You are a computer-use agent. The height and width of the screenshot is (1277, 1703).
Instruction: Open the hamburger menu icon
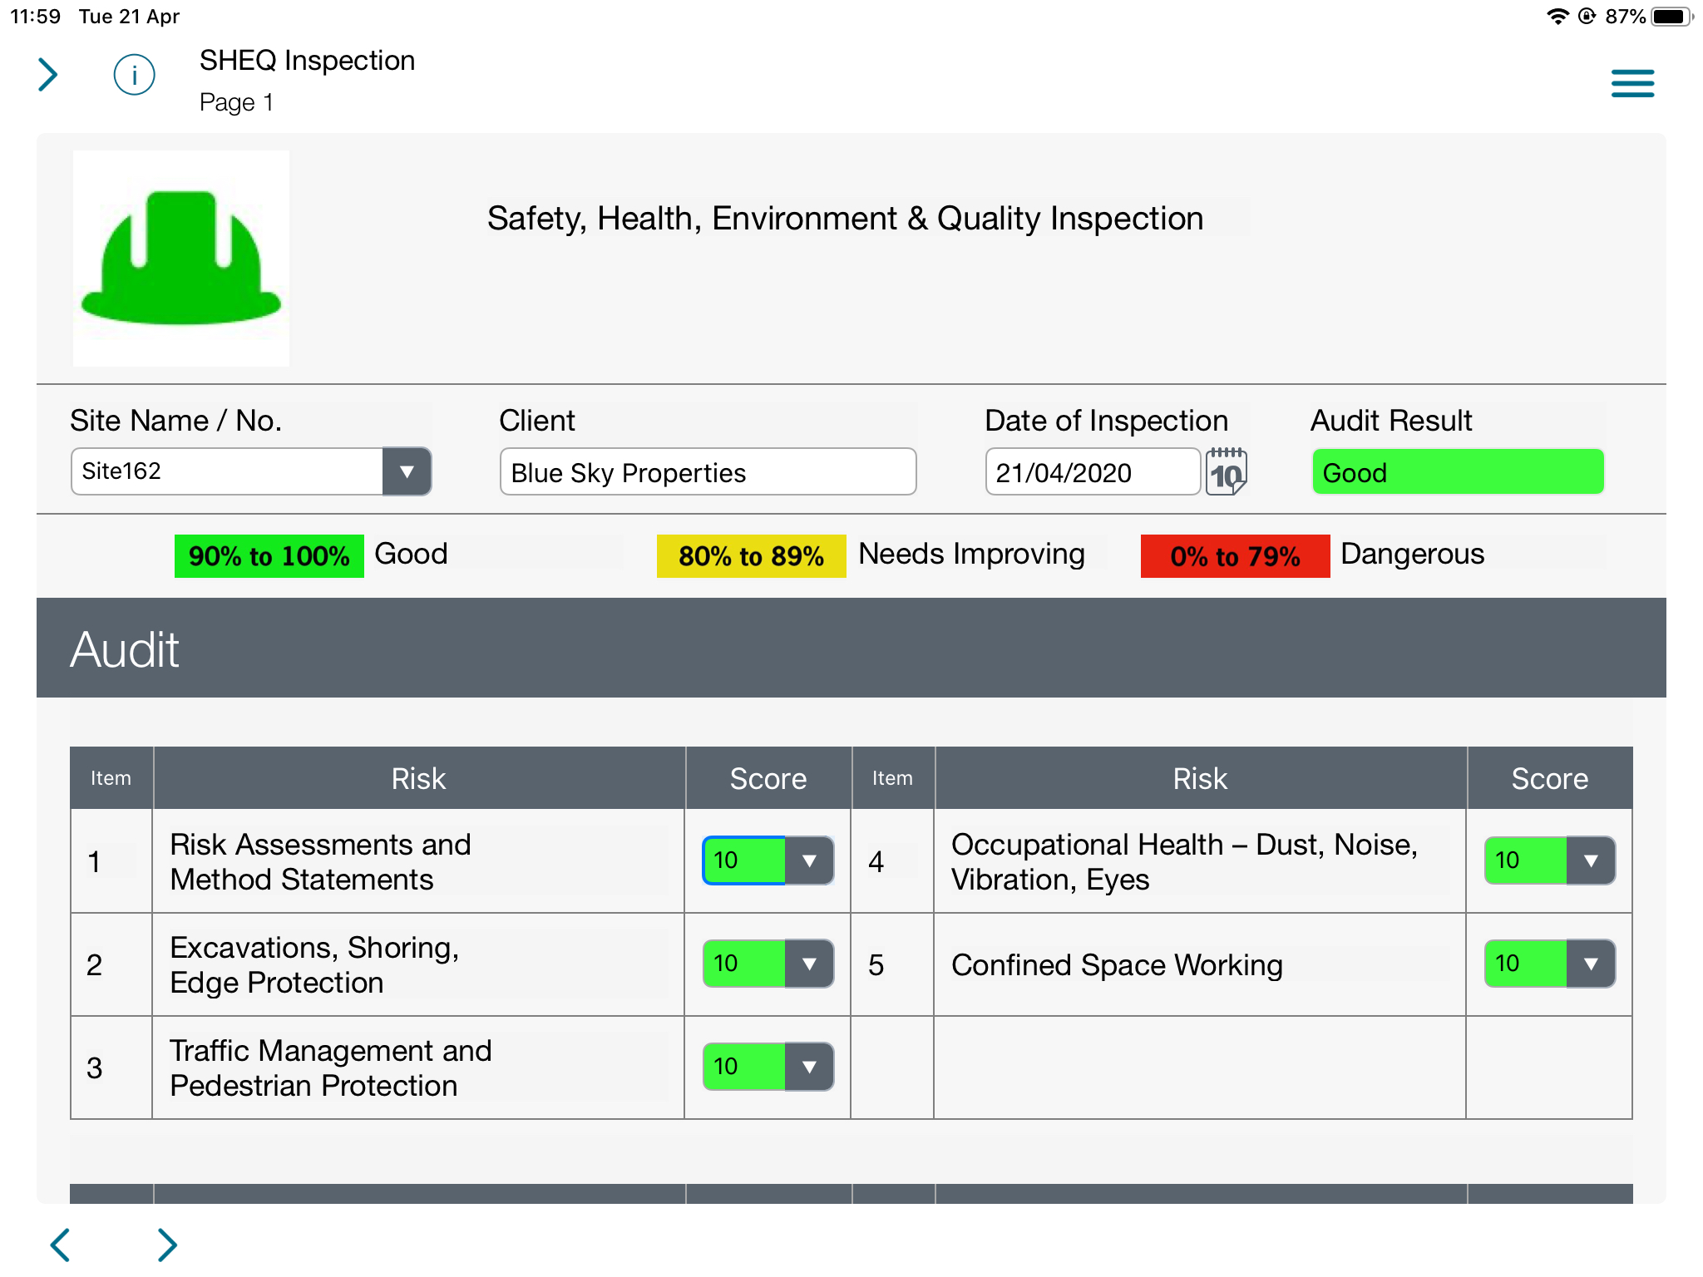(1632, 83)
